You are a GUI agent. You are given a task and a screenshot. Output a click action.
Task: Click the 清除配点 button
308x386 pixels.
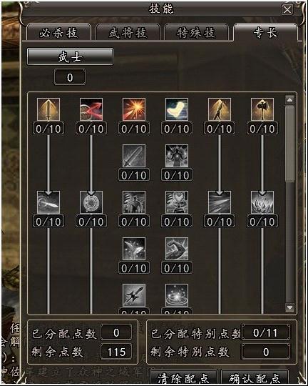(x=183, y=377)
